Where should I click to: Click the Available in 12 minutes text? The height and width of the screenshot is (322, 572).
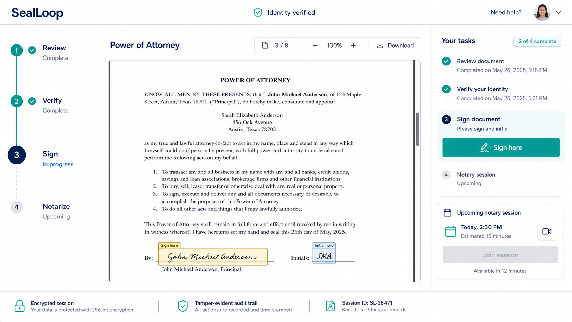point(500,271)
